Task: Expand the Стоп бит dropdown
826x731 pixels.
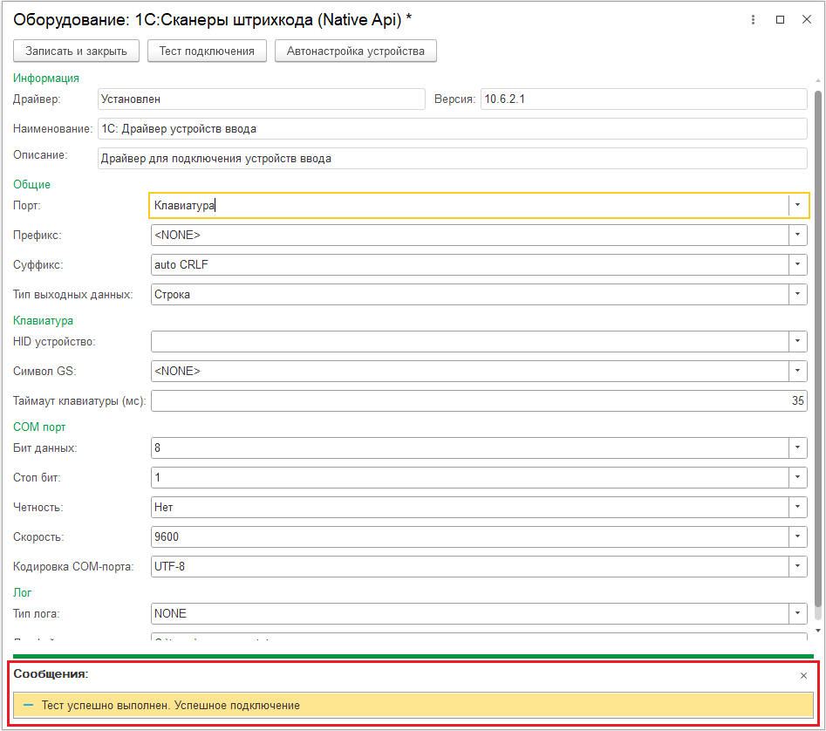Action: (x=797, y=477)
